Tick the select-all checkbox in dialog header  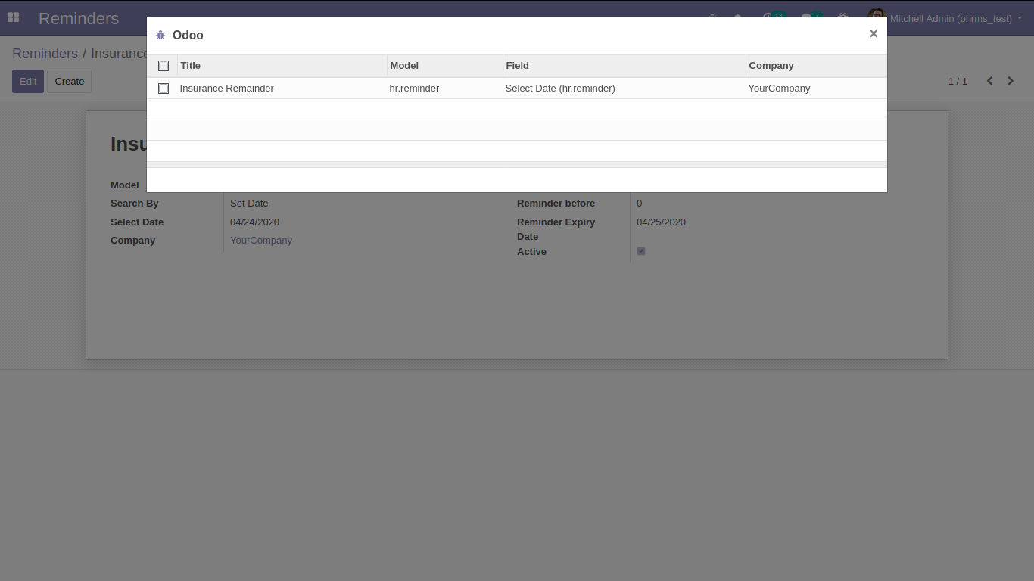[164, 66]
